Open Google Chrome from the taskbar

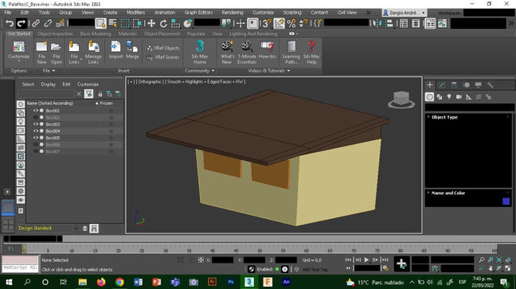[x=119, y=282]
